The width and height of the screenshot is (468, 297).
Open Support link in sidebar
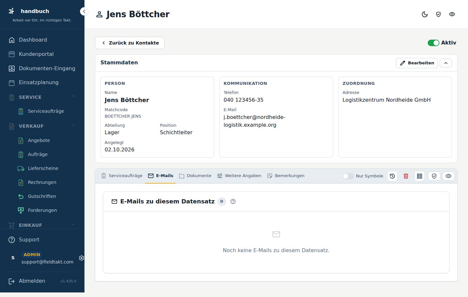pyautogui.click(x=42, y=240)
